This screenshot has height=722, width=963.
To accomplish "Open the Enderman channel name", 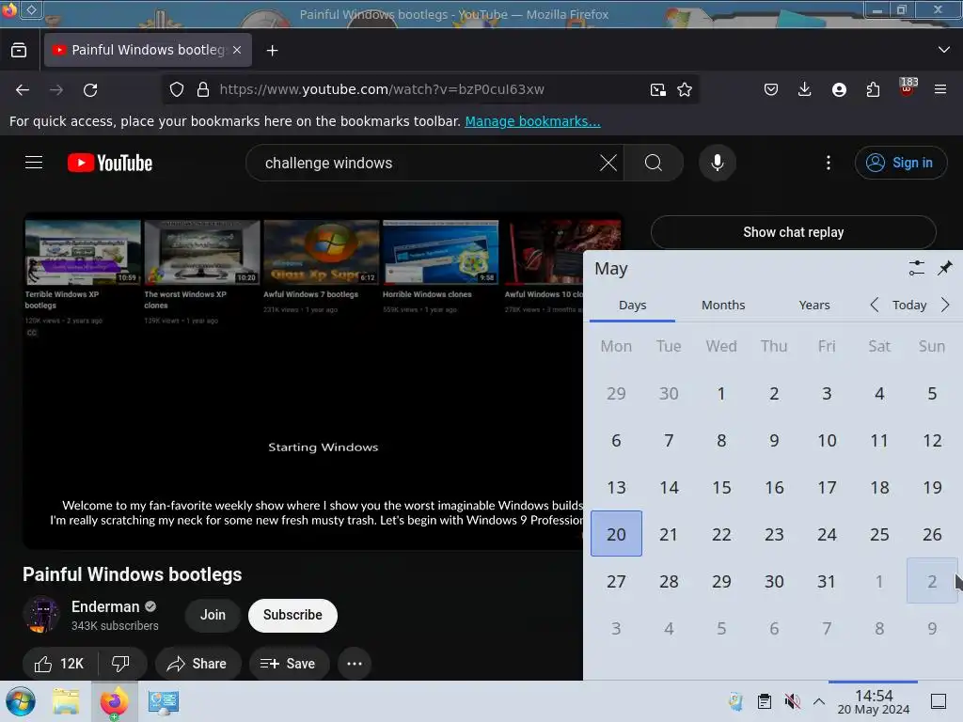I will [x=105, y=606].
